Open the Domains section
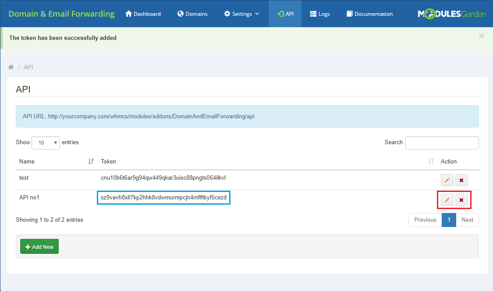This screenshot has width=493, height=291. coord(192,14)
